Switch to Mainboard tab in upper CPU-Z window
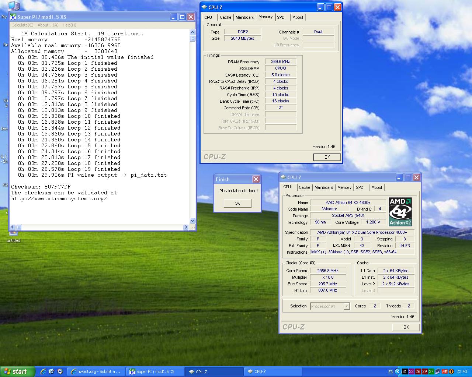472x377 pixels. point(245,17)
